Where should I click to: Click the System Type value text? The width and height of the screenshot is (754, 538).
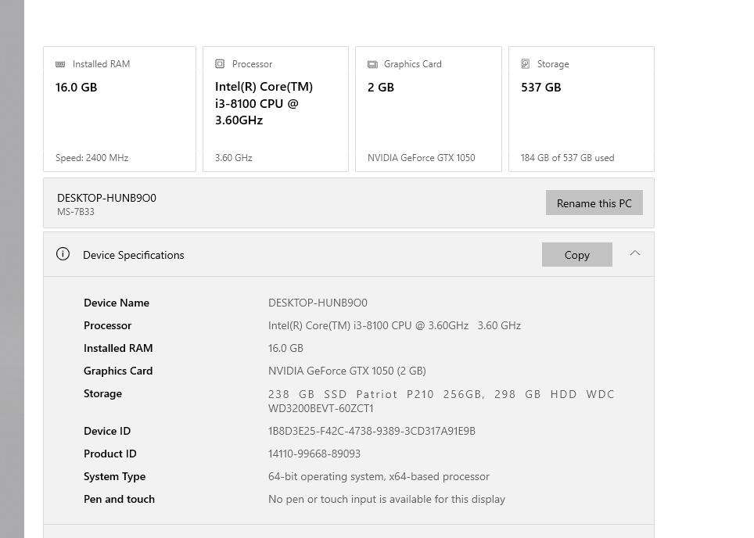(379, 477)
